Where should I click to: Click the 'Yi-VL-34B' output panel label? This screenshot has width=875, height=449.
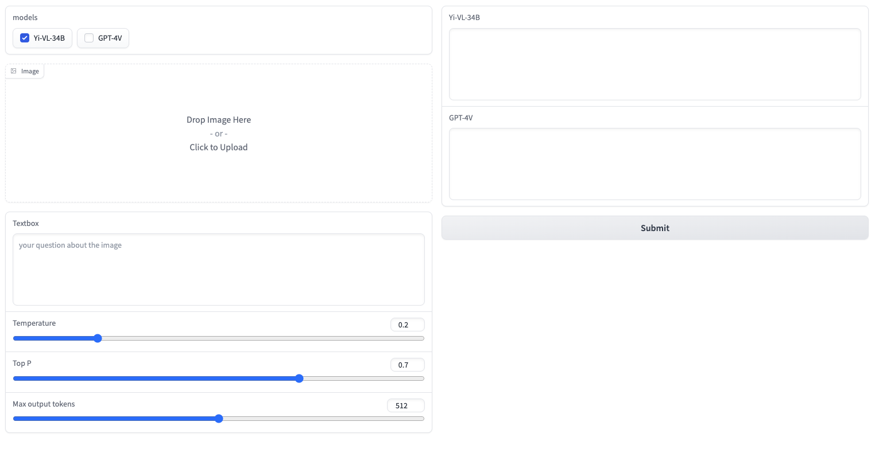[464, 18]
